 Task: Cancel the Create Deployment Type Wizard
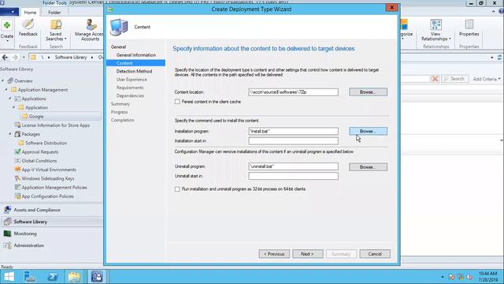tap(375, 254)
